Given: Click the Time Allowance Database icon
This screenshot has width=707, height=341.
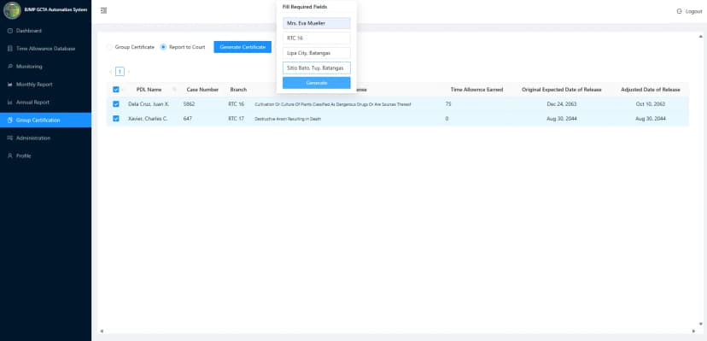Looking at the screenshot, I should [x=10, y=49].
